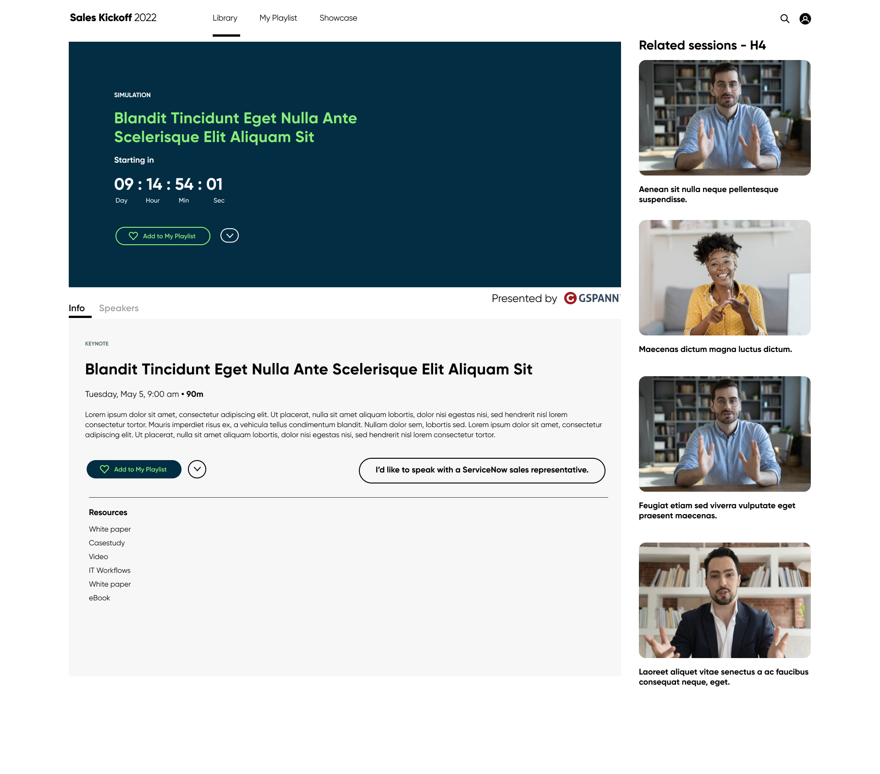Open the search magnifier icon
Image resolution: width=880 pixels, height=774 pixels.
tap(785, 19)
